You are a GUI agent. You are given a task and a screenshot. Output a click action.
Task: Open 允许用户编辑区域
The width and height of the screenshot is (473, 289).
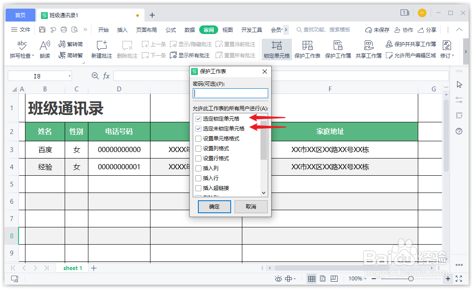click(411, 56)
